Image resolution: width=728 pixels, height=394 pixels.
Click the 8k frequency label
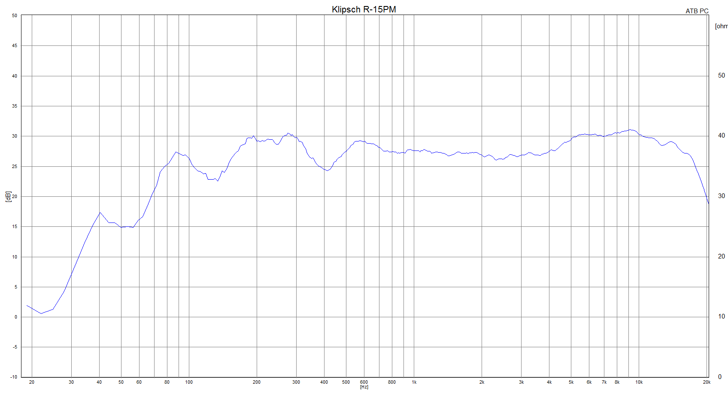[617, 382]
